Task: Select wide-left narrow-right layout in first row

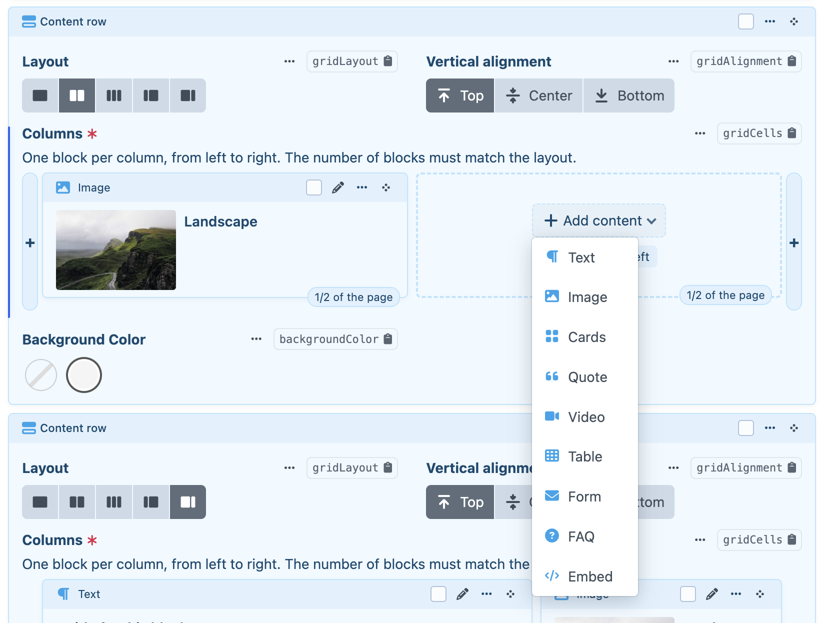Action: tap(188, 95)
